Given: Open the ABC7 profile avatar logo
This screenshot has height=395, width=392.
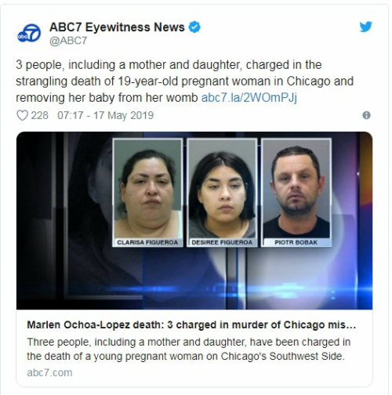Looking at the screenshot, I should pos(29,34).
